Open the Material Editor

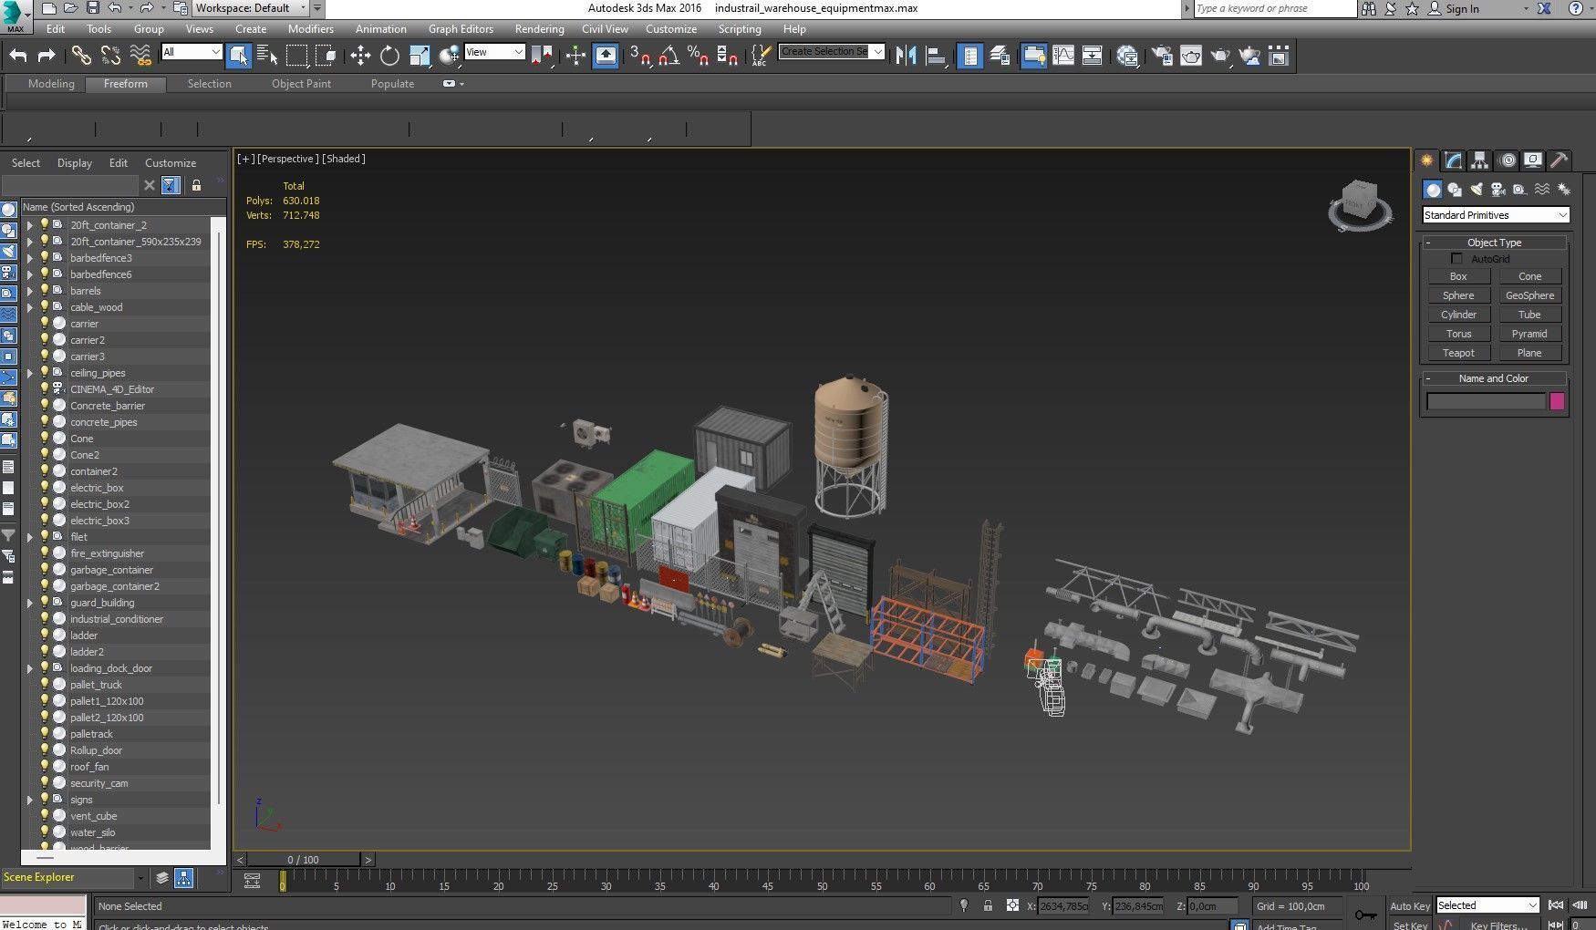pyautogui.click(x=1127, y=56)
